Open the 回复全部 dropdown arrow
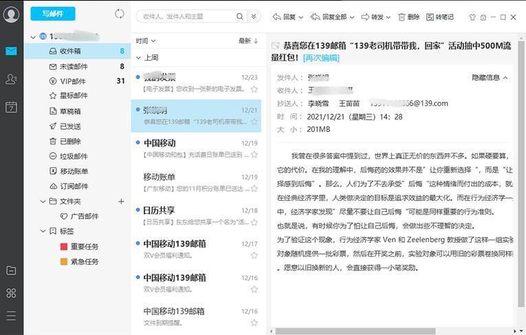526x335 pixels. 352,17
